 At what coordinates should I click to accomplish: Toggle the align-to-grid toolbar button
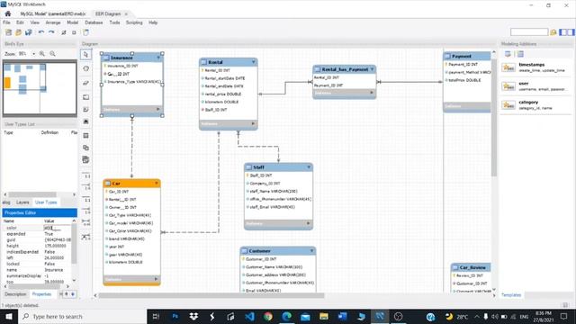[x=74, y=32]
